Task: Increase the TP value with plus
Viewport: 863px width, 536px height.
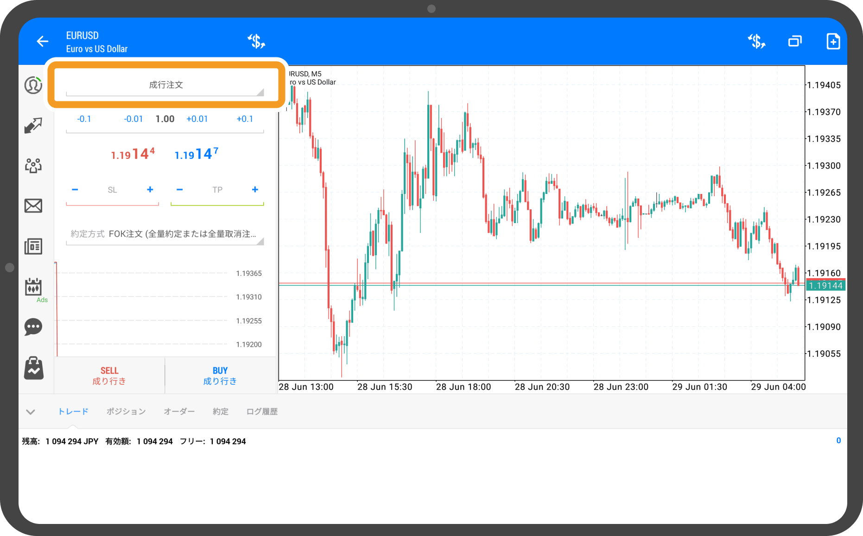Action: click(x=255, y=190)
